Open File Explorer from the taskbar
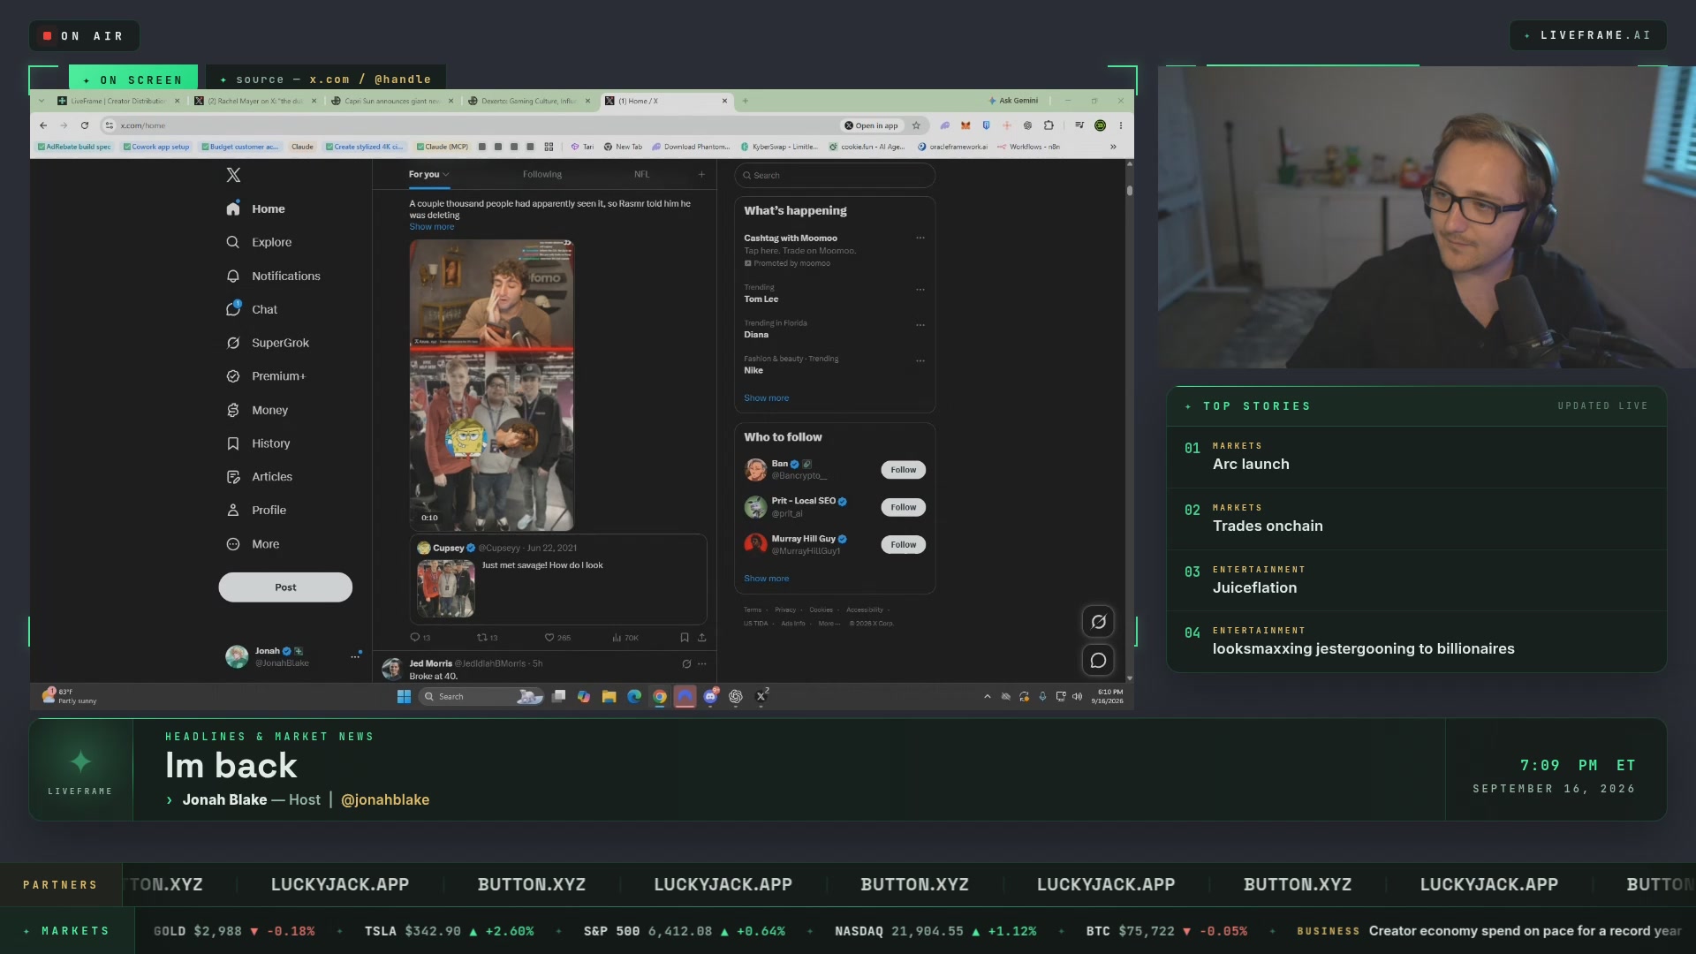 point(609,697)
